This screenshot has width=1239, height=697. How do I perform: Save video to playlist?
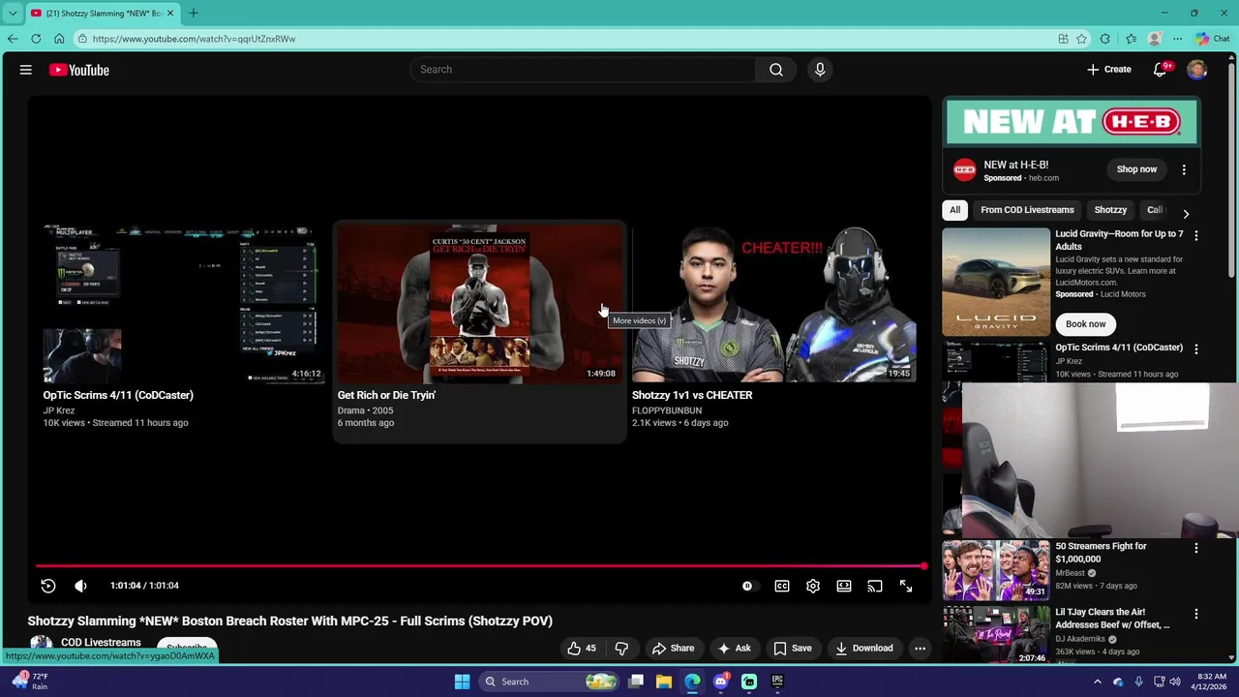point(793,649)
